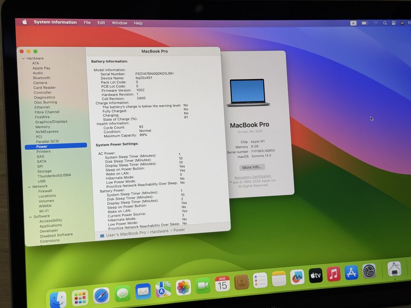Select Accessibility under Software

(51, 221)
